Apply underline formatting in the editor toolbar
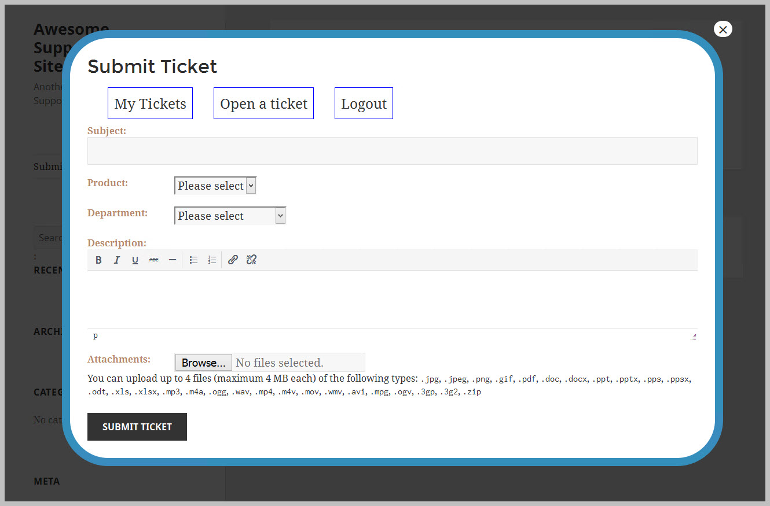770x506 pixels. point(135,260)
